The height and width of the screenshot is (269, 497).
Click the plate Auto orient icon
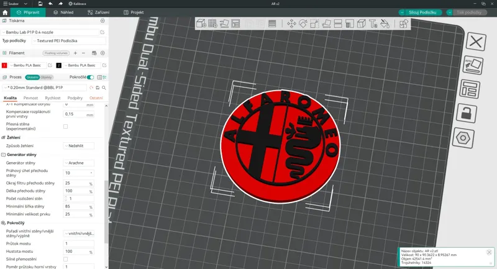[473, 65]
